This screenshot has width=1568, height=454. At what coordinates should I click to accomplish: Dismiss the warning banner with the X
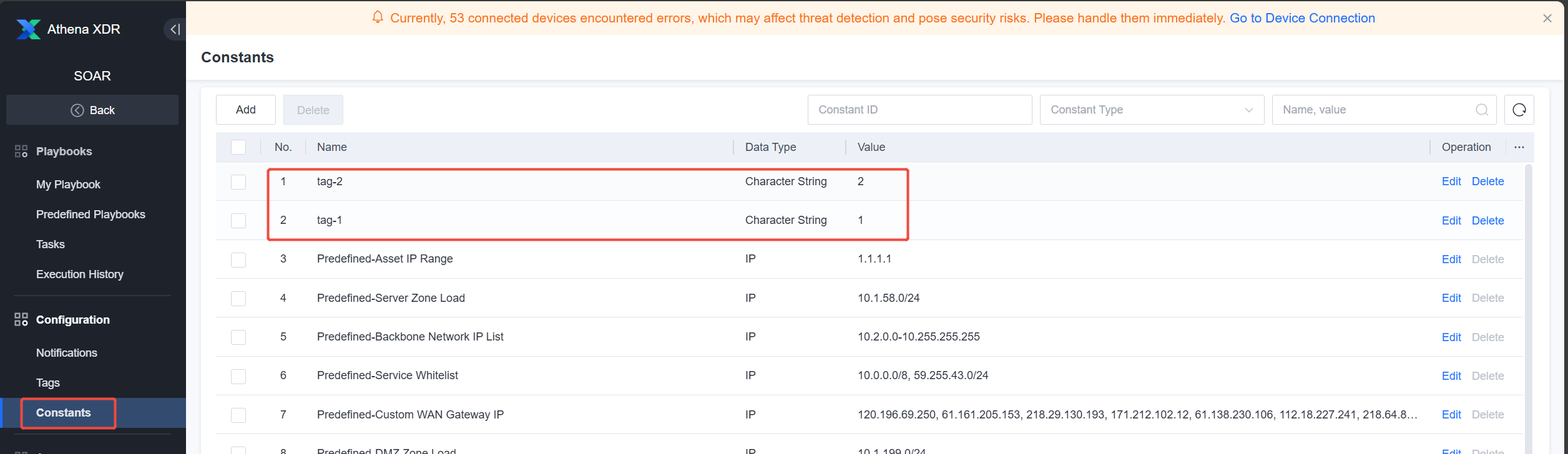click(x=1547, y=18)
